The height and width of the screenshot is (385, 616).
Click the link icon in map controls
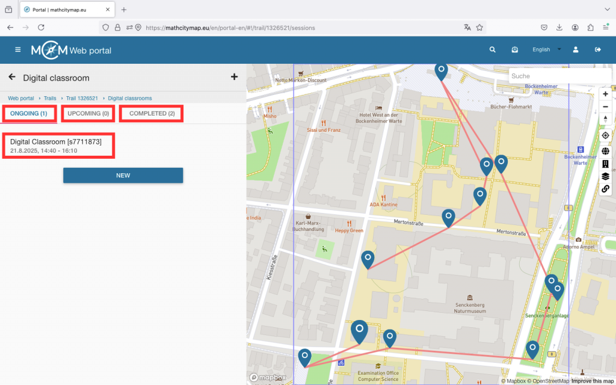(605, 189)
